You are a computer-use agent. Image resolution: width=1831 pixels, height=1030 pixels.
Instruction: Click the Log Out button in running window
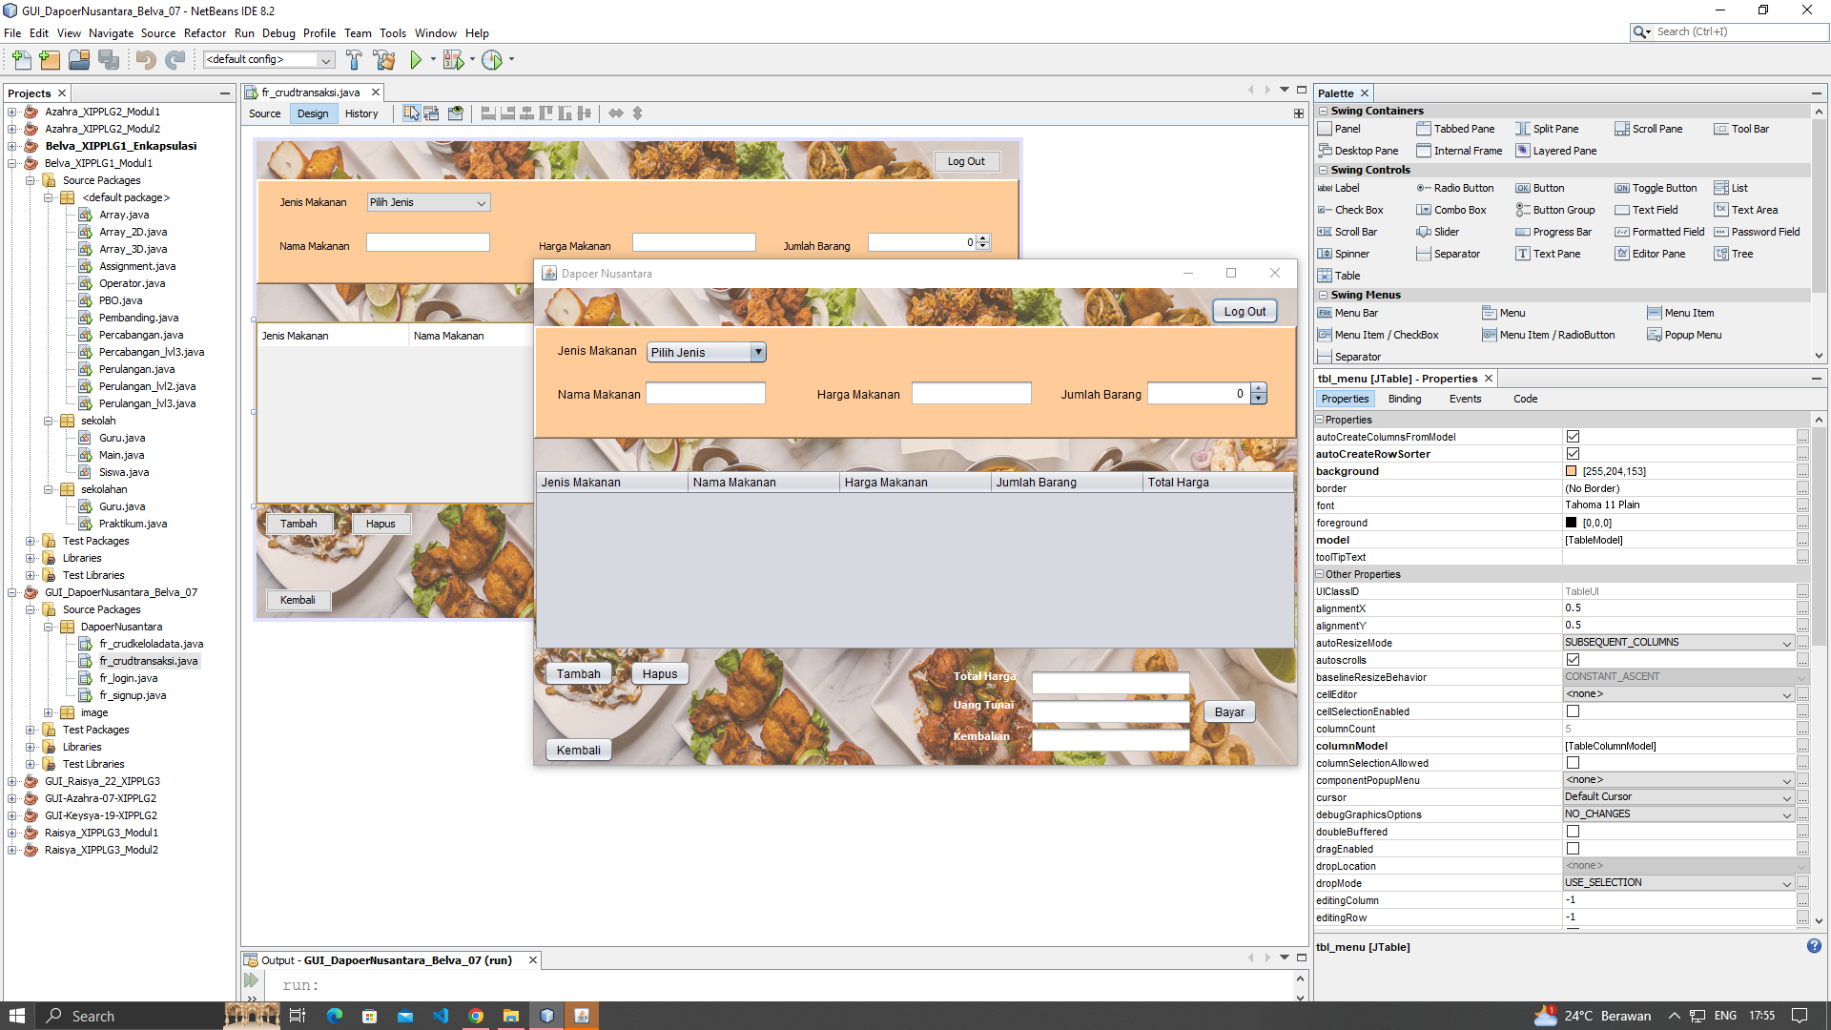click(x=1245, y=312)
